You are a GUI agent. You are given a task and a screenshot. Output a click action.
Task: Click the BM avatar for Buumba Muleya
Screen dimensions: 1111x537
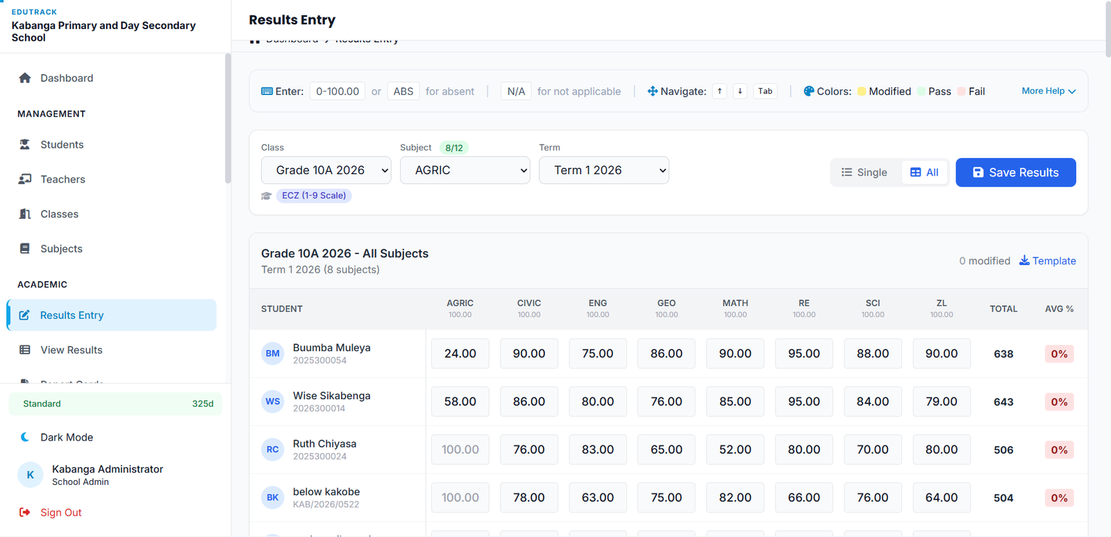pos(273,353)
